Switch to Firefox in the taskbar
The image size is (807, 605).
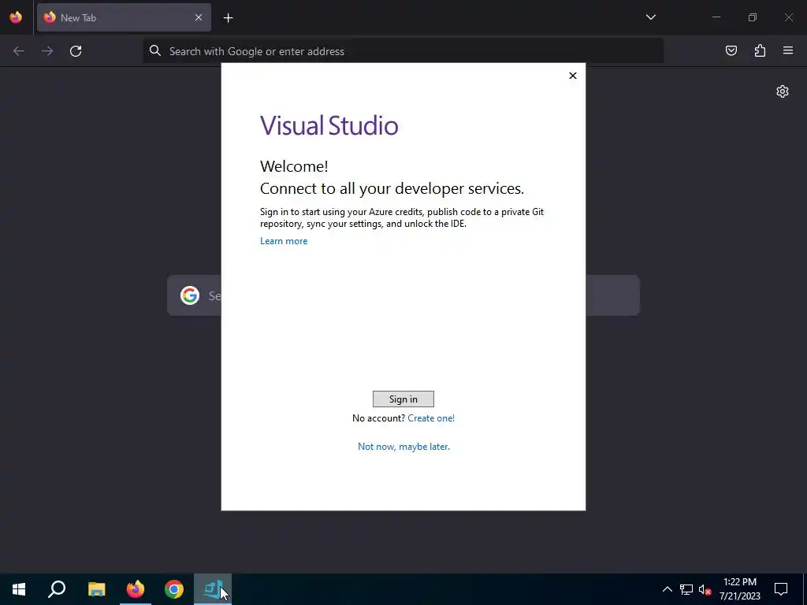point(136,589)
